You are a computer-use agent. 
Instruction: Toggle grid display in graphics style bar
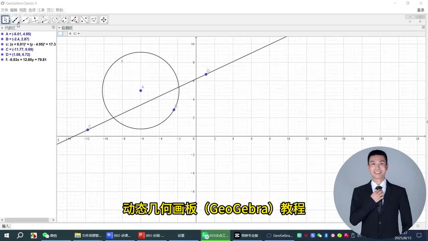[65, 33]
